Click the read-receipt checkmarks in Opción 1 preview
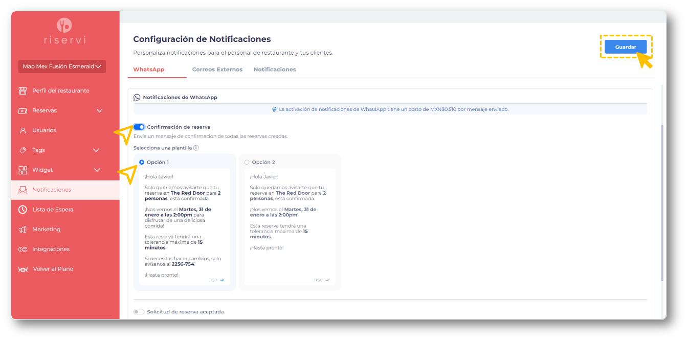 tap(222, 280)
